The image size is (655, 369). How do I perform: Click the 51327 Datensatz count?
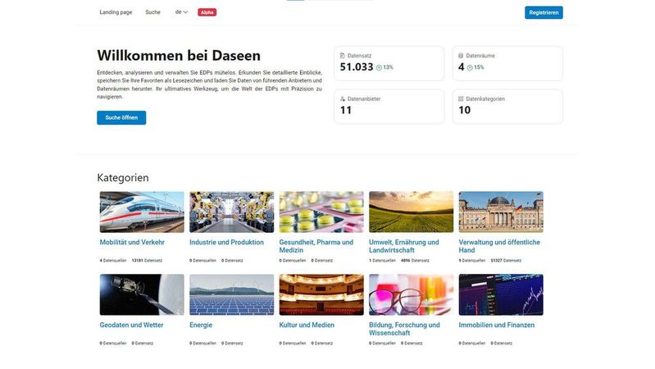pos(506,261)
